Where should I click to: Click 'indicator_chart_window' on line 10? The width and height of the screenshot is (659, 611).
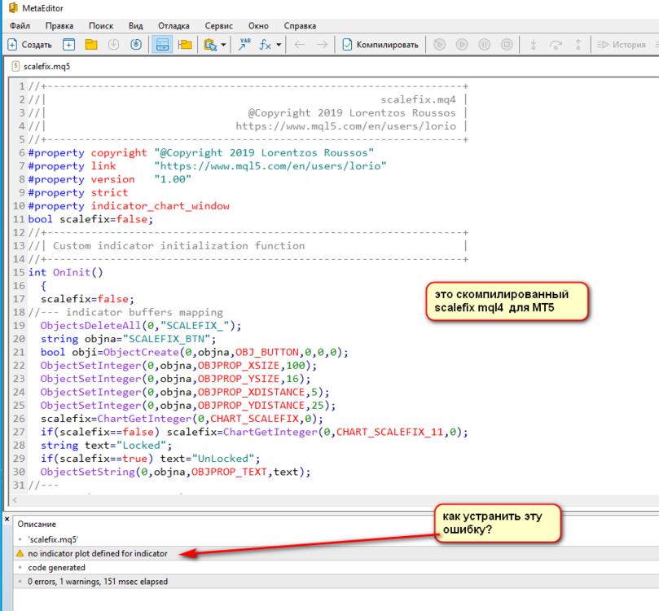click(160, 206)
